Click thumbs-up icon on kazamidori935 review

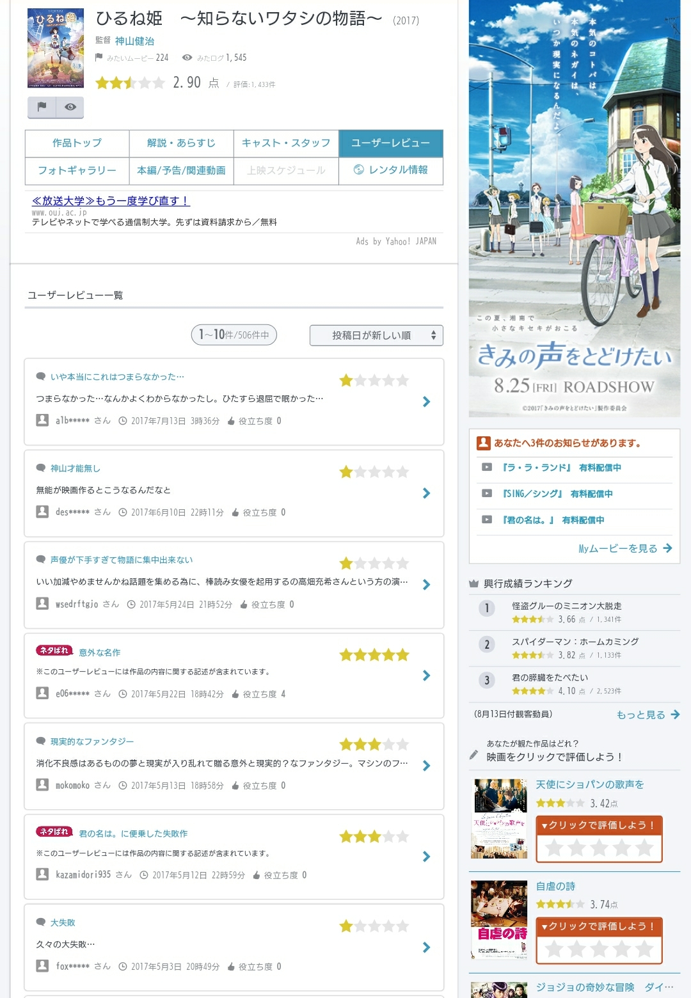[257, 875]
